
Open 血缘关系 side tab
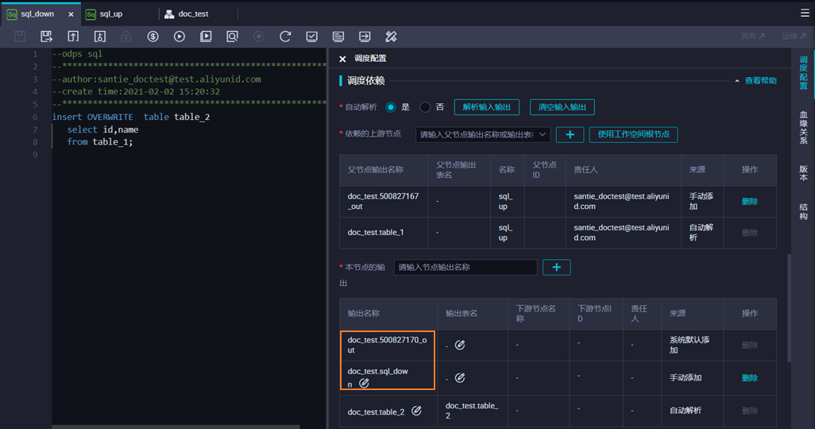[803, 127]
